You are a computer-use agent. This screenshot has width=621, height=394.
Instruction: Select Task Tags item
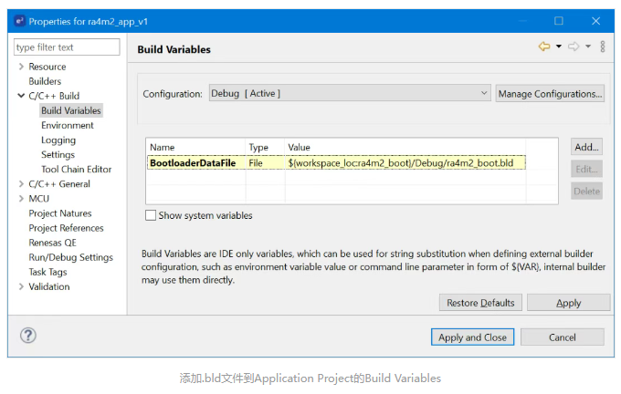point(47,272)
